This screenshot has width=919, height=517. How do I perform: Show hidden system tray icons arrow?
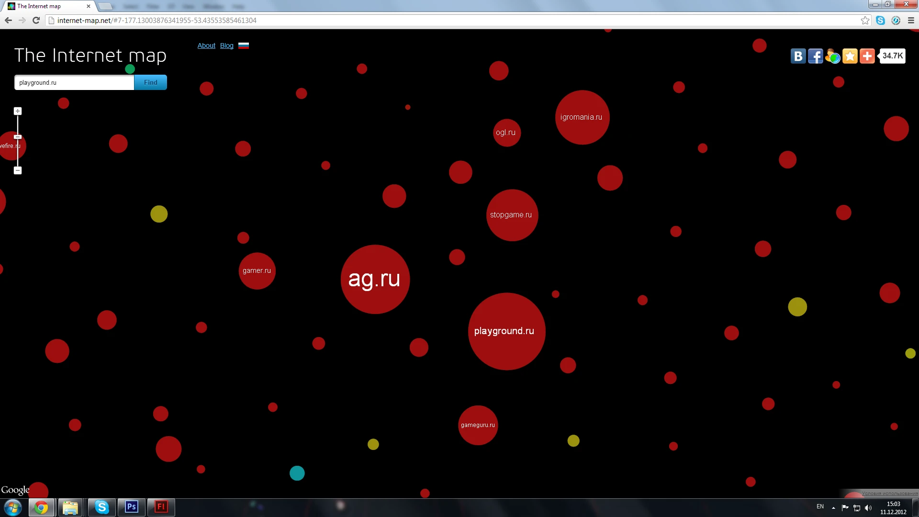(x=833, y=507)
